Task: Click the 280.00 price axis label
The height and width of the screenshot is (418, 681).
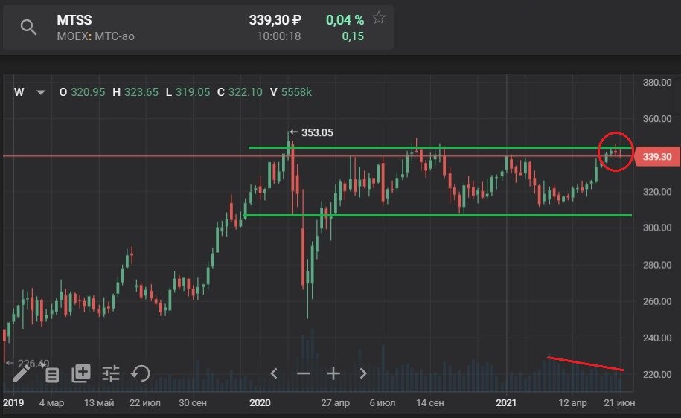Action: (x=657, y=265)
